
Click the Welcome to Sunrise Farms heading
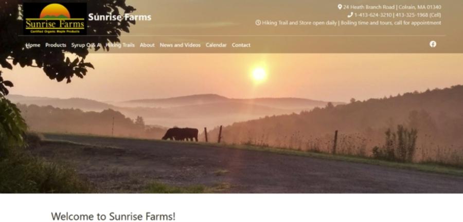[113, 216]
